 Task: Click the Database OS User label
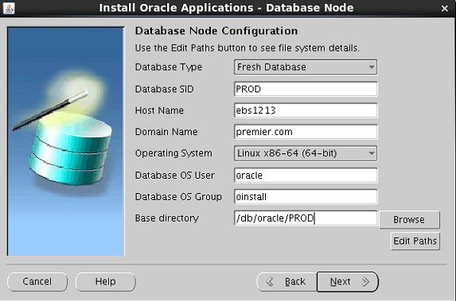175,176
